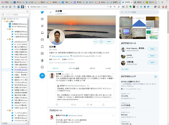
Task: Open the labor-management.net link
Action: click(x=60, y=56)
